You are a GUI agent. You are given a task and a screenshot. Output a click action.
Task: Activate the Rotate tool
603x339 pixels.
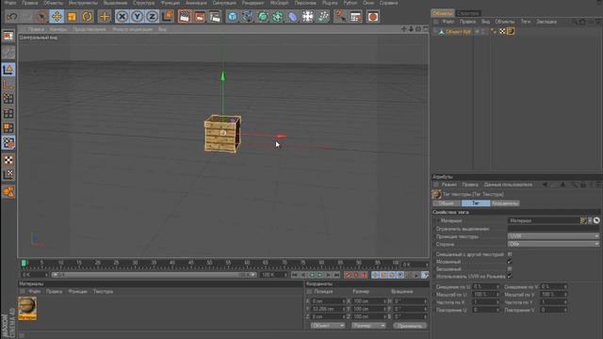87,17
